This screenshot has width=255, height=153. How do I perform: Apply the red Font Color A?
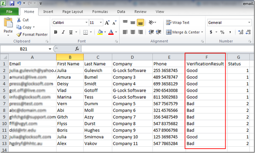coord(111,32)
